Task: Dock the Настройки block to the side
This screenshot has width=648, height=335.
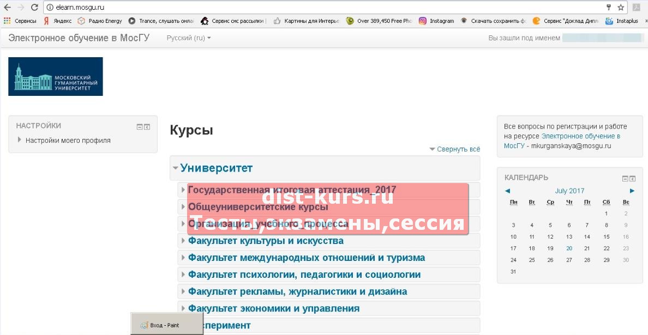Action: pyautogui.click(x=147, y=127)
